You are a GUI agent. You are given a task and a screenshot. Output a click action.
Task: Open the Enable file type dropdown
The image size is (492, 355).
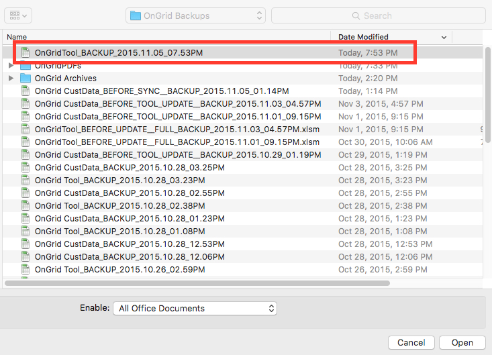pos(195,309)
